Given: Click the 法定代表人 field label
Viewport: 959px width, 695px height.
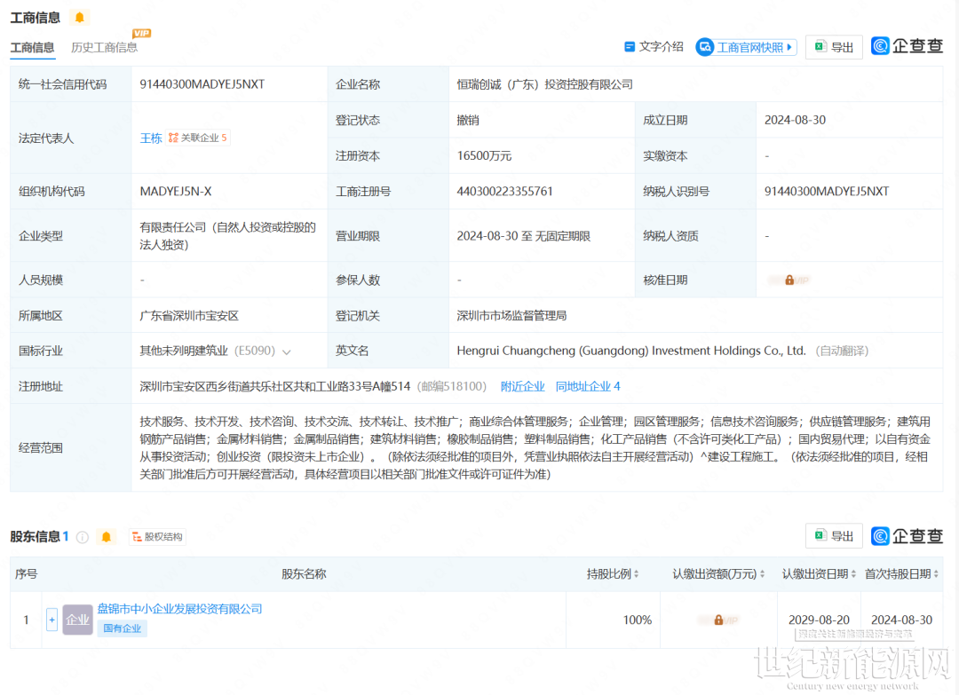Looking at the screenshot, I should tap(46, 138).
